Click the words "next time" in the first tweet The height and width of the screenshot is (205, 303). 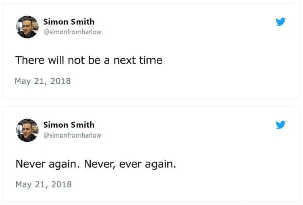point(138,60)
